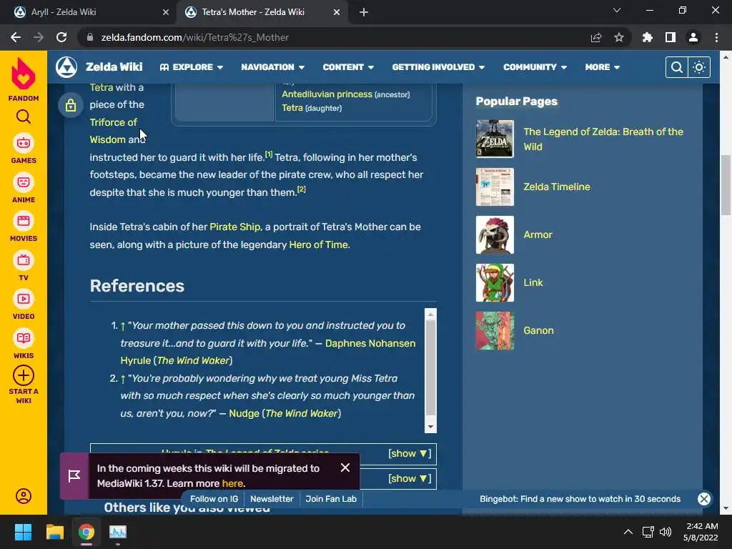Expand the second collapsed navbox show link
Screen dimensions: 732x549
click(410, 478)
